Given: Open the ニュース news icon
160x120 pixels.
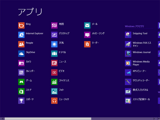Looking at the screenshot, I should click(x=54, y=63).
